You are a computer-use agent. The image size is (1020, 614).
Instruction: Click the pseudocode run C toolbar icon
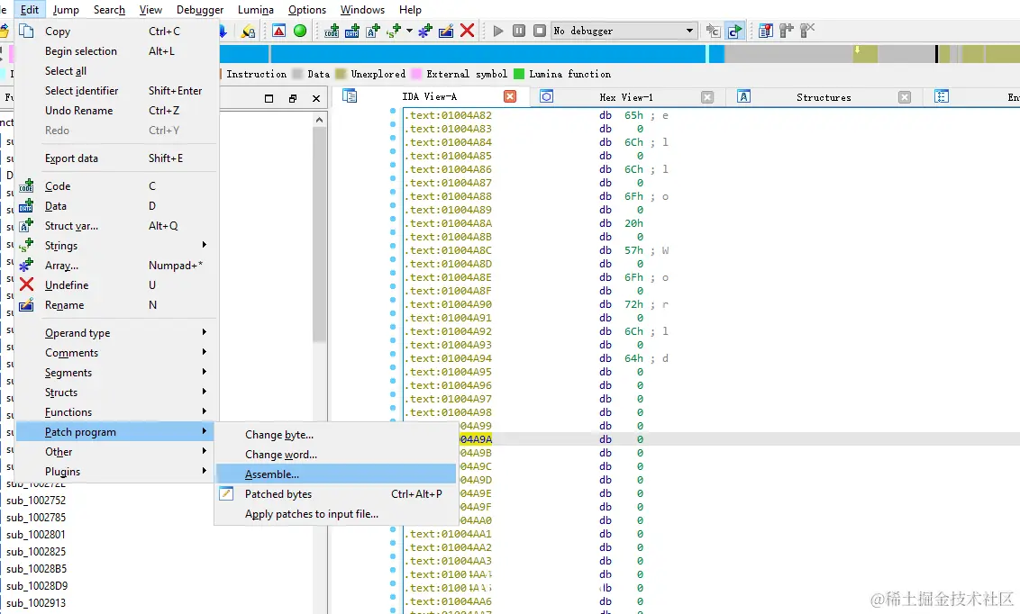(x=734, y=31)
